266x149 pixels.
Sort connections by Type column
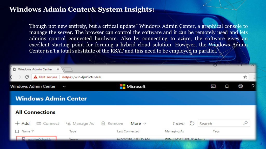pyautogui.click(x=73, y=131)
